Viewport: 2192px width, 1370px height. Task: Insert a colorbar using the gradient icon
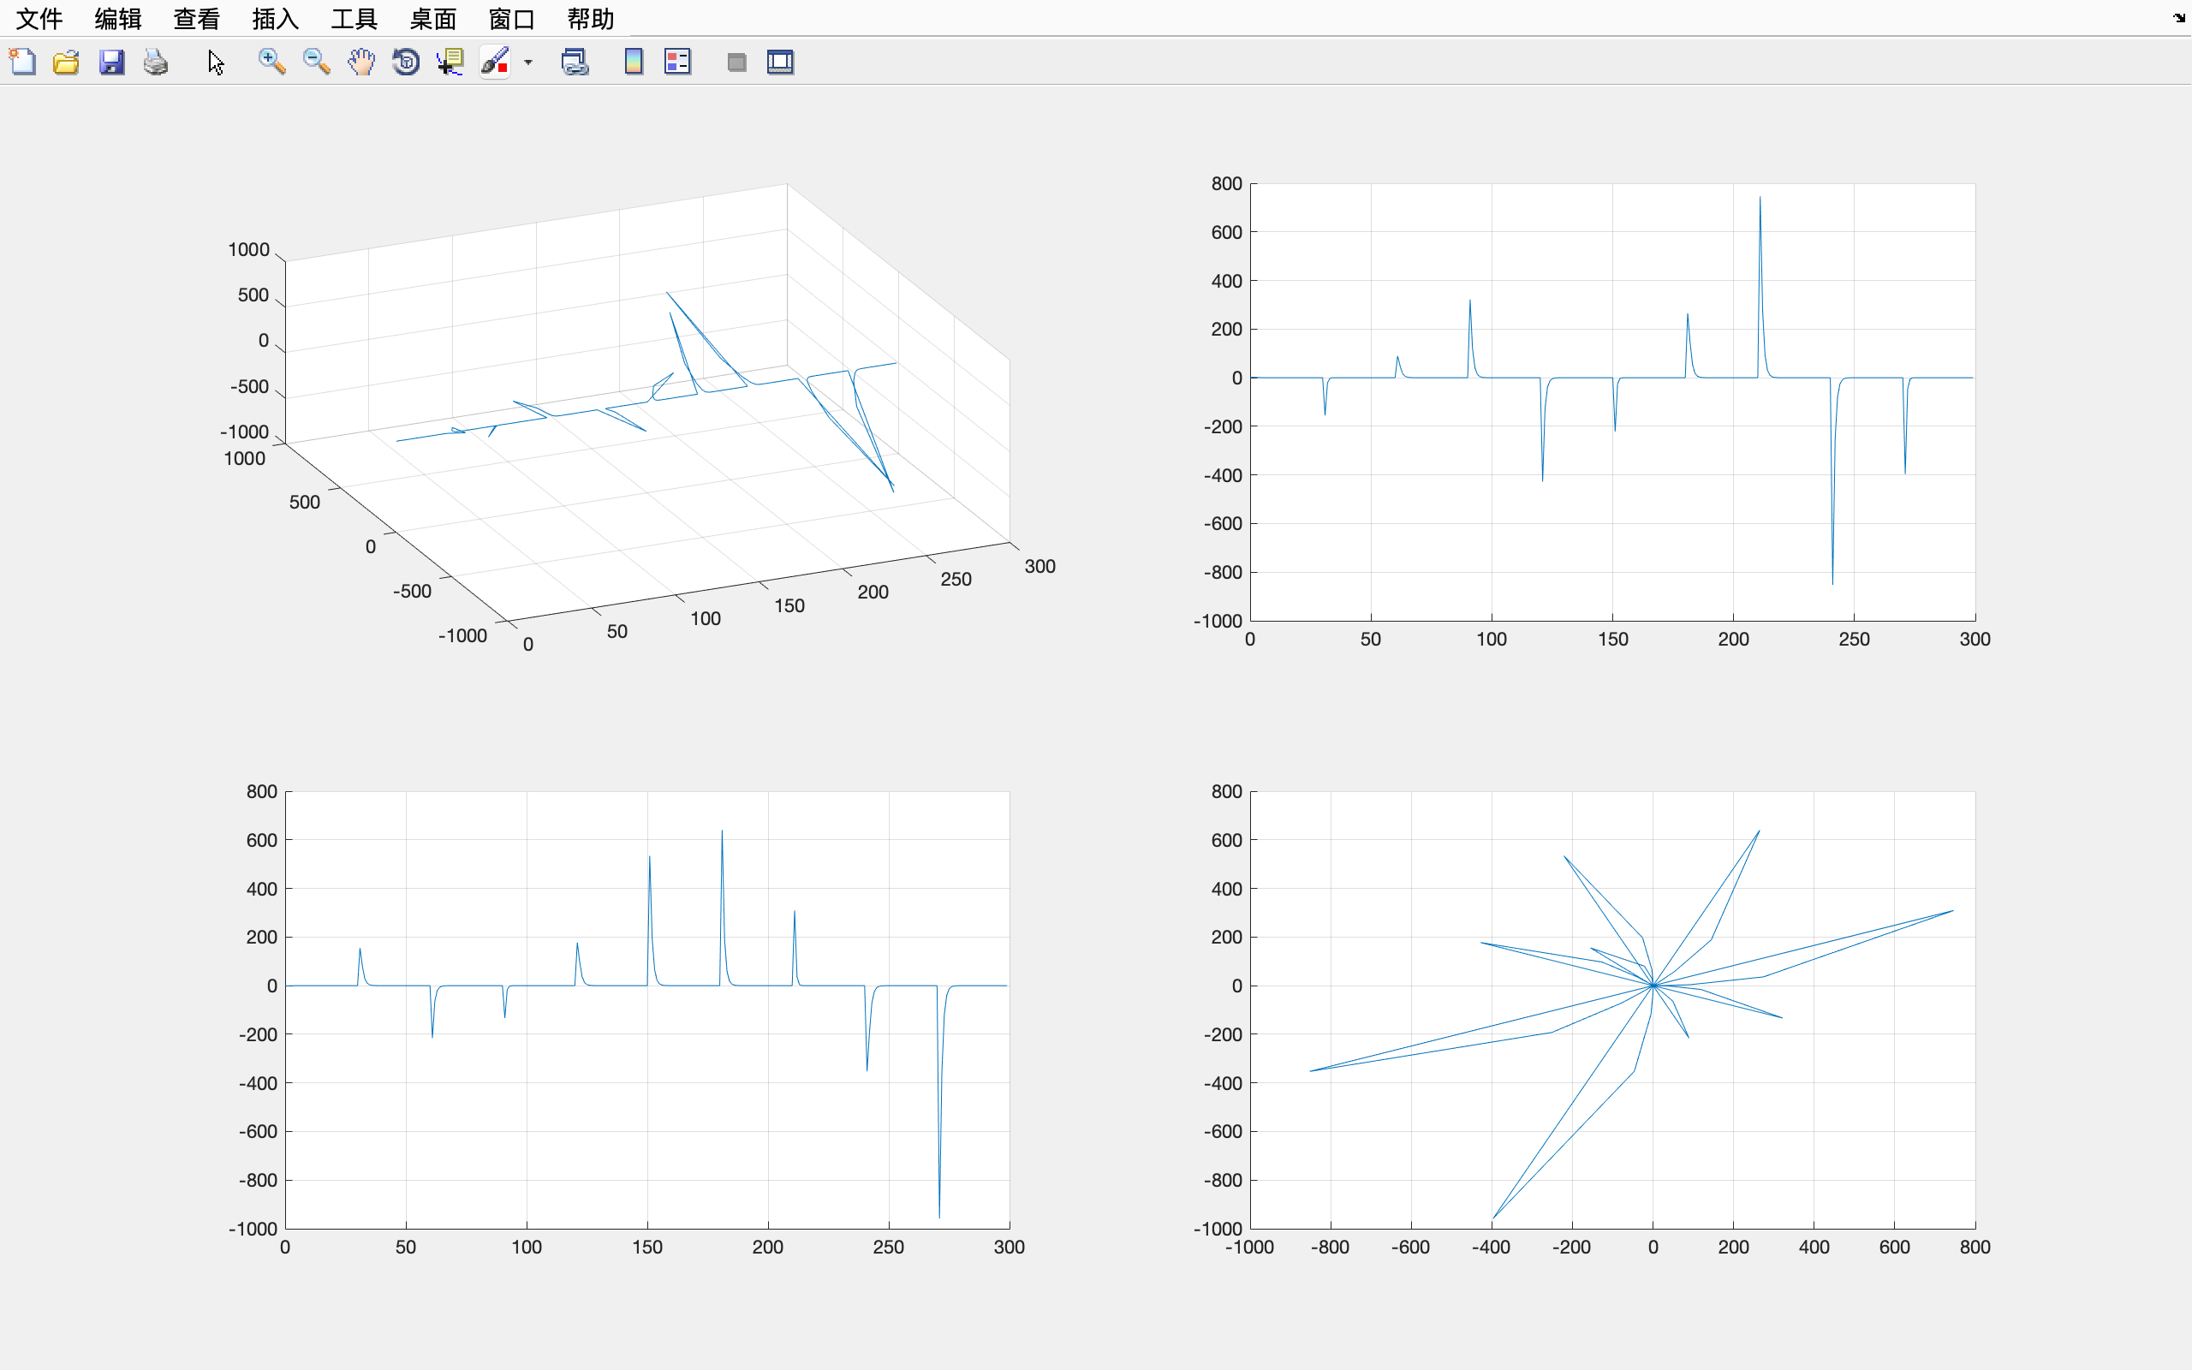(633, 62)
